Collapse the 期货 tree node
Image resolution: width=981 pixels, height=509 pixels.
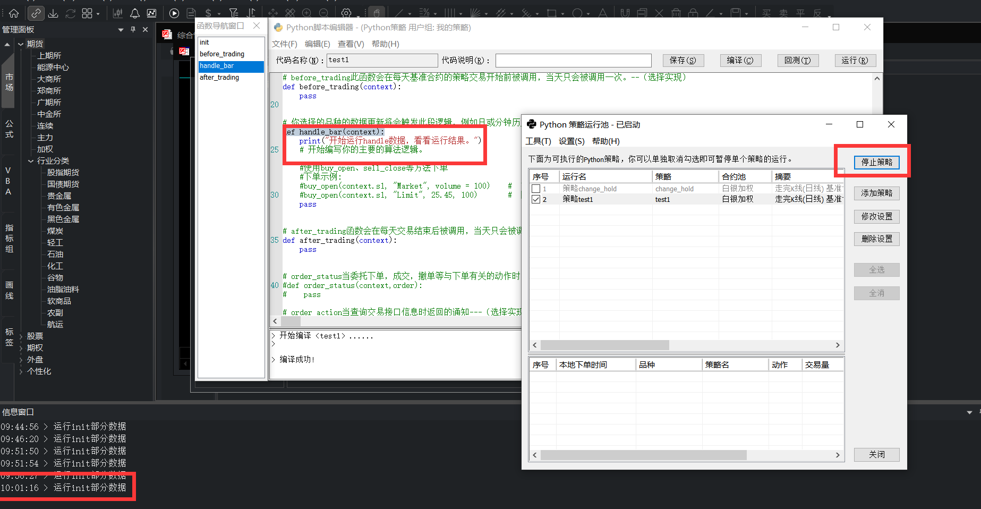tap(21, 44)
